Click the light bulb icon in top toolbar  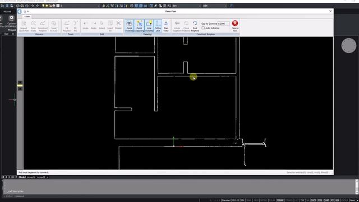43,6
